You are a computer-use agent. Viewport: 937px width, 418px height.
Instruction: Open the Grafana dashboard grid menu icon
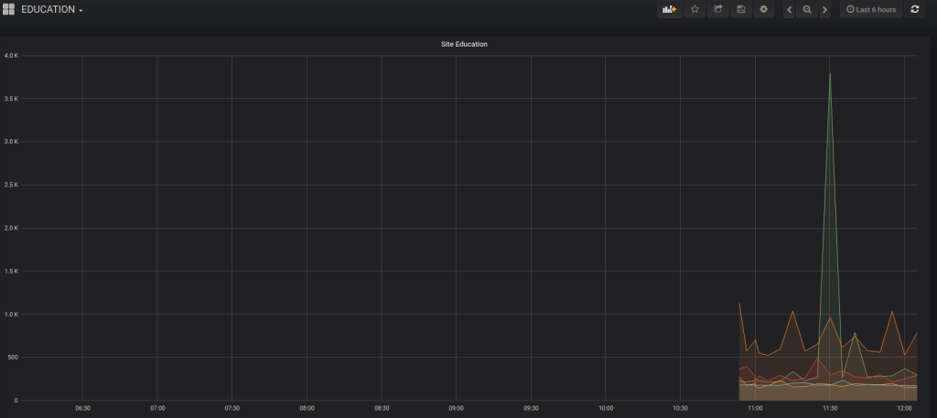point(9,9)
